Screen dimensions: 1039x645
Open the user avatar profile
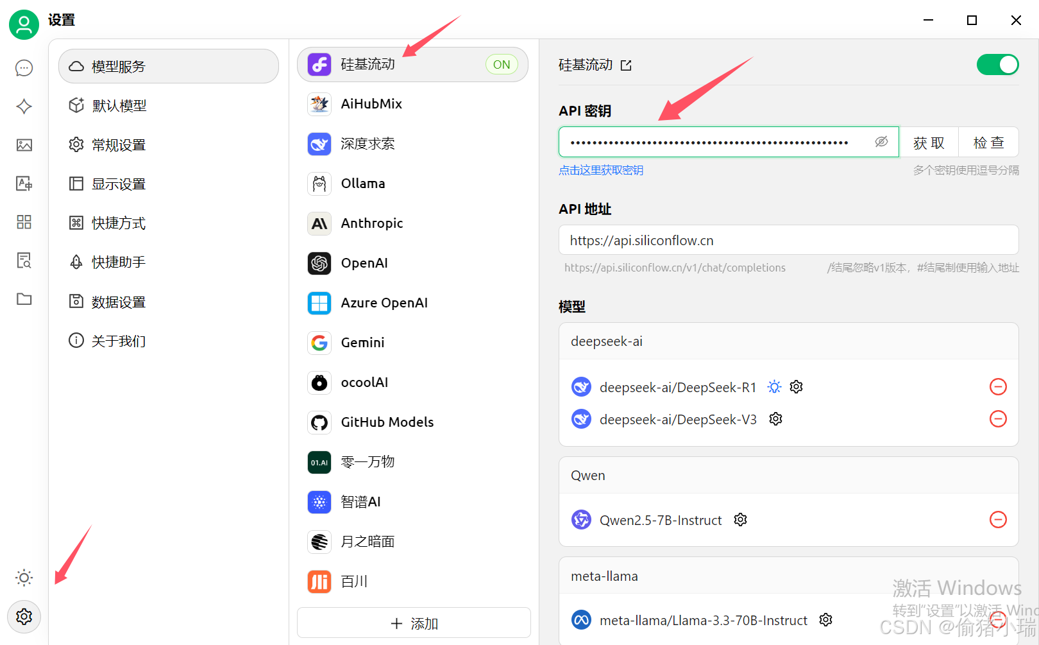(x=24, y=24)
